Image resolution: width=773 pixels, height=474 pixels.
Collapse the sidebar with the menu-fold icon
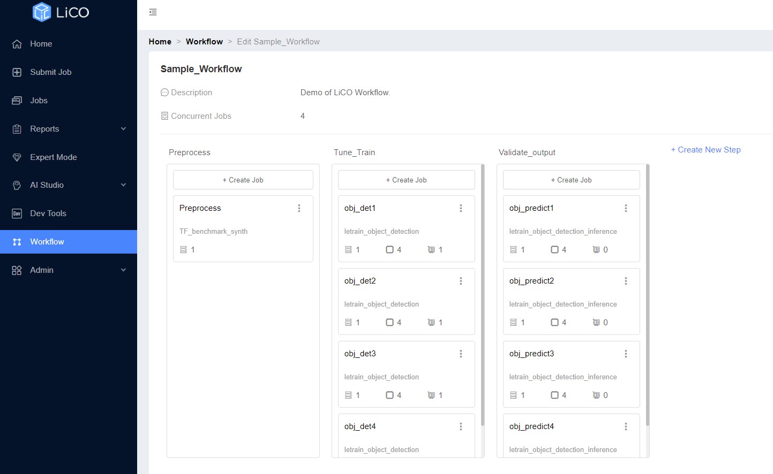153,12
